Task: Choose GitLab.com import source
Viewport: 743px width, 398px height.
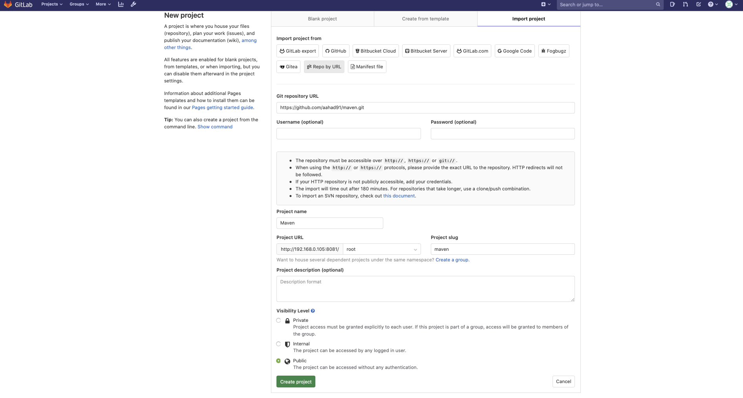Action: point(472,51)
